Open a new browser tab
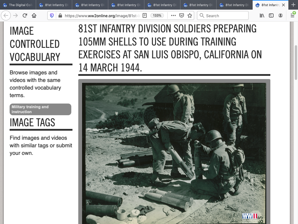Viewport: 298px width, 224px height. (293, 5)
